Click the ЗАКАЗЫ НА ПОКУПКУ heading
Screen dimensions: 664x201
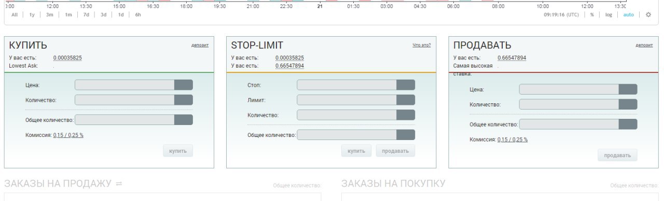click(393, 183)
